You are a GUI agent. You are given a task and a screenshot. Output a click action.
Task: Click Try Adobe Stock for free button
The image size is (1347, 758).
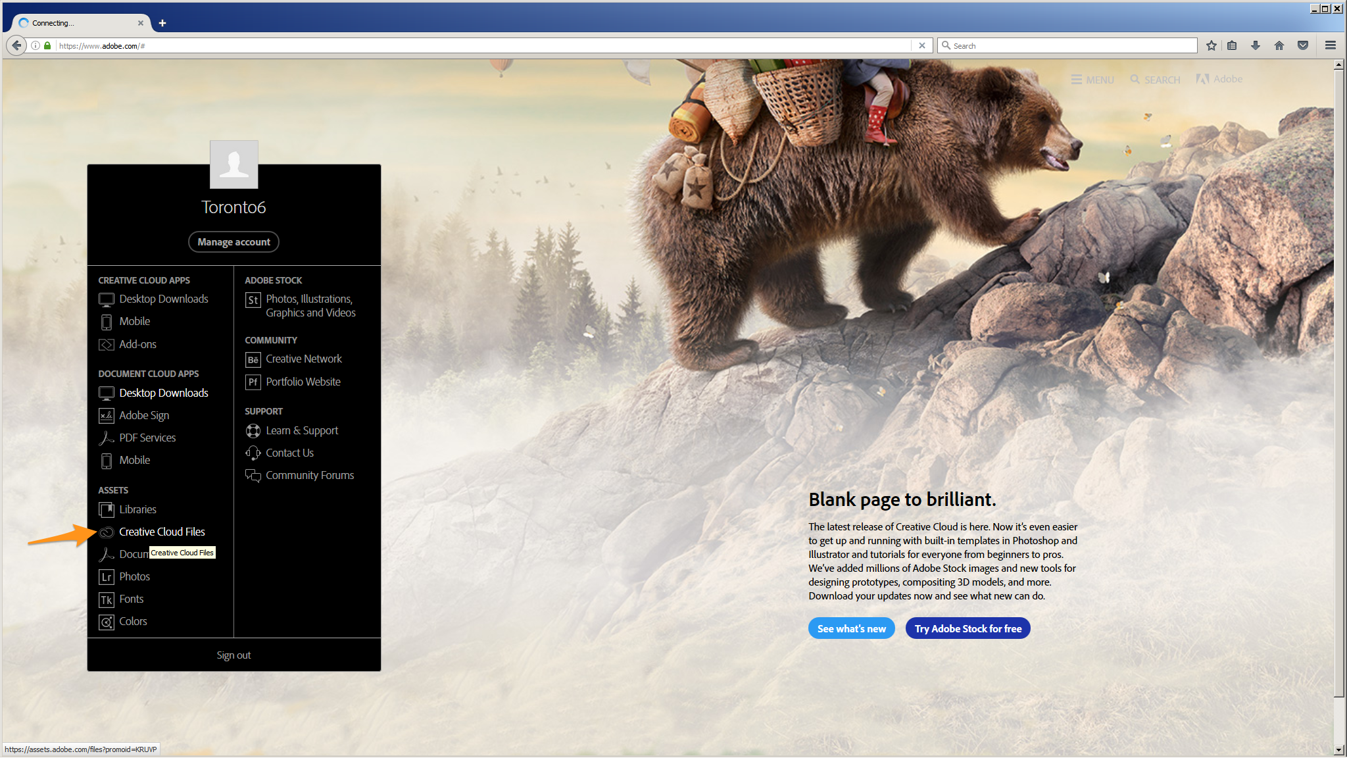pyautogui.click(x=967, y=629)
